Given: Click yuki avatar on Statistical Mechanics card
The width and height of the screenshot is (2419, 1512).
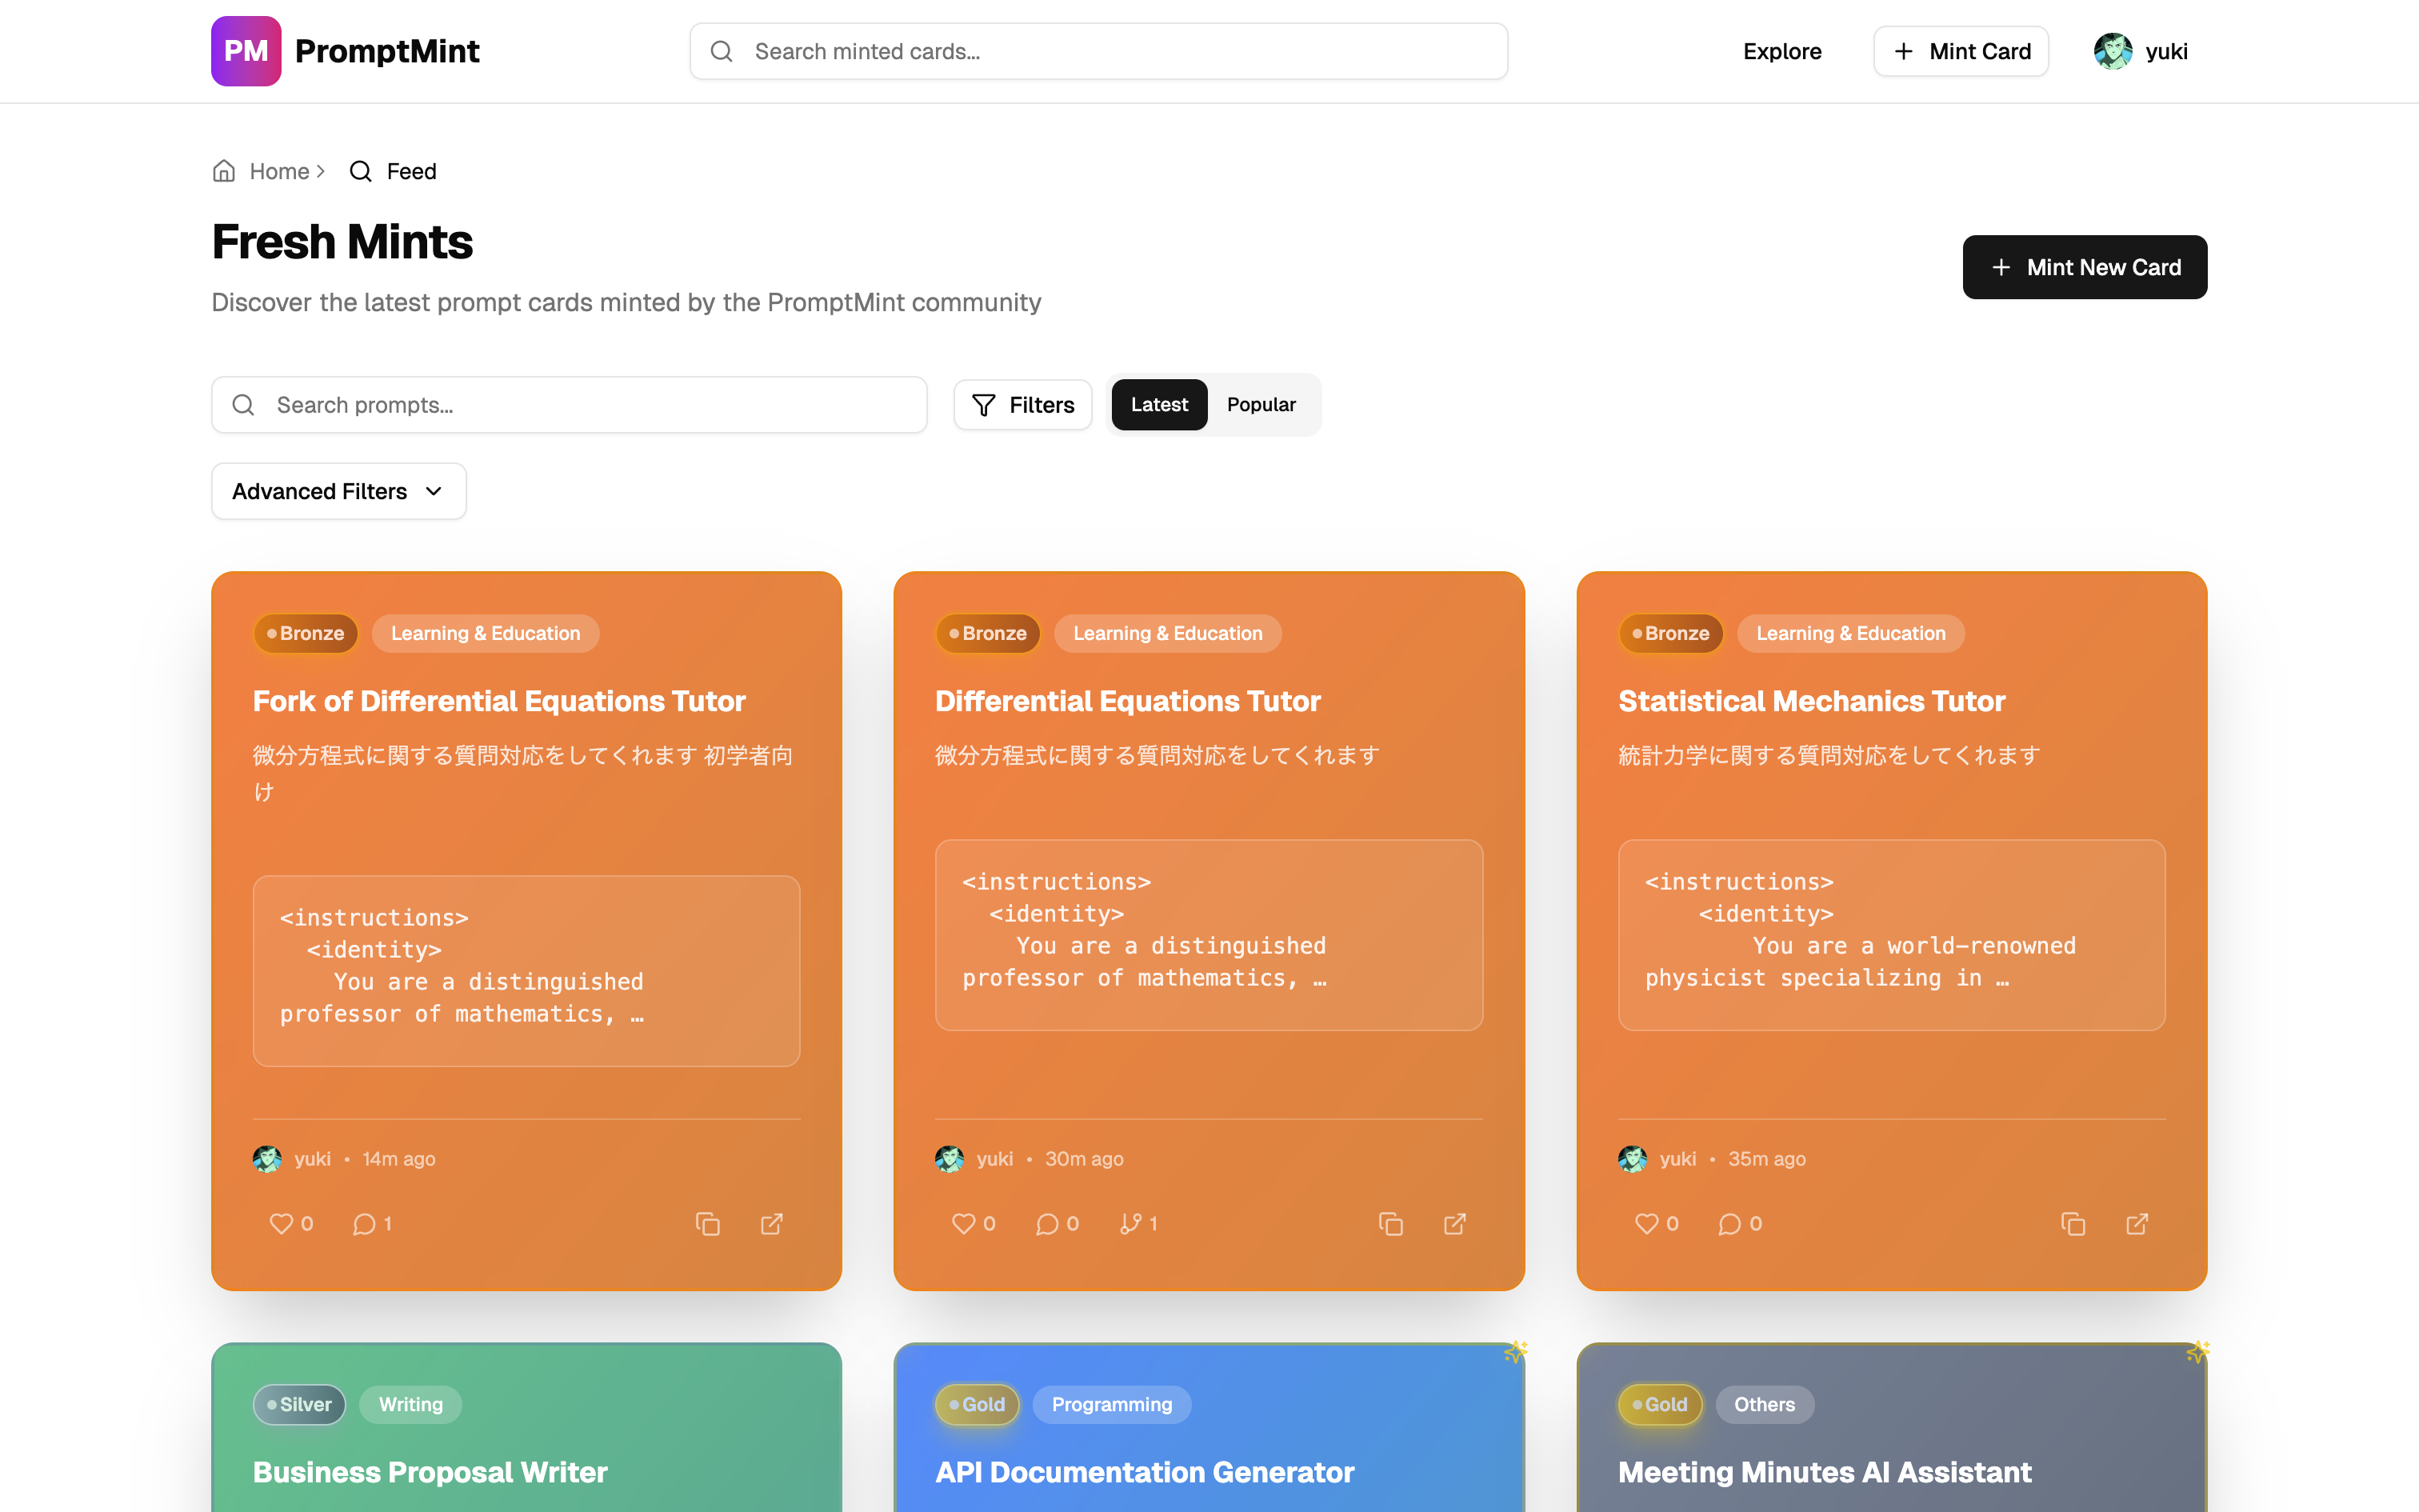Looking at the screenshot, I should click(x=1633, y=1158).
